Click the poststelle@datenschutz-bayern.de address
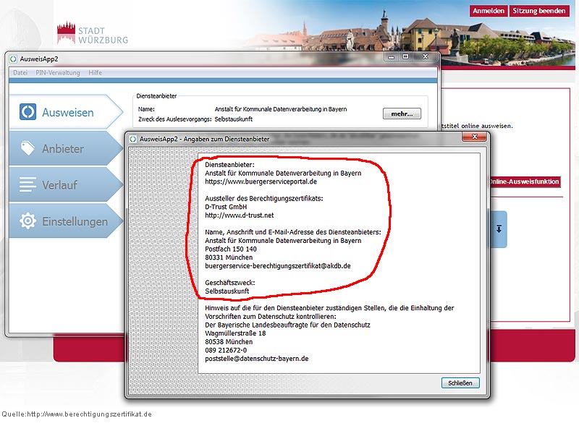This screenshot has height=423, width=579. tap(257, 359)
